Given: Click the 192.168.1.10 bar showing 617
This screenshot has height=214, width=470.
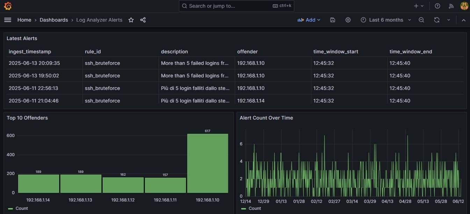Looking at the screenshot, I should pos(208,163).
